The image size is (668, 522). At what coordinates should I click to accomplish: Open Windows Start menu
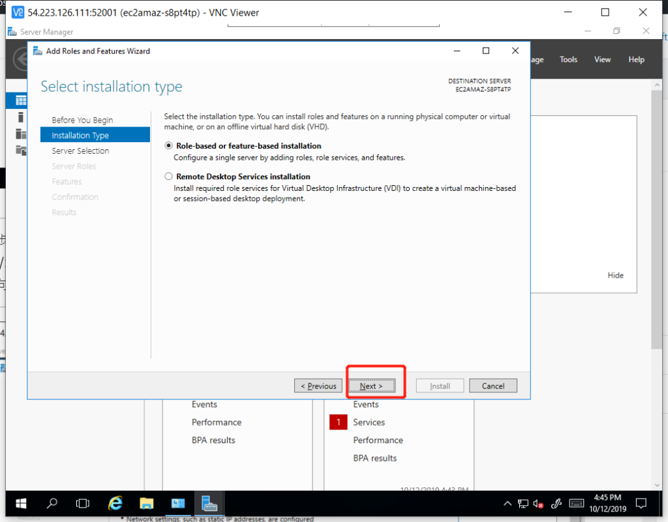pyautogui.click(x=21, y=503)
